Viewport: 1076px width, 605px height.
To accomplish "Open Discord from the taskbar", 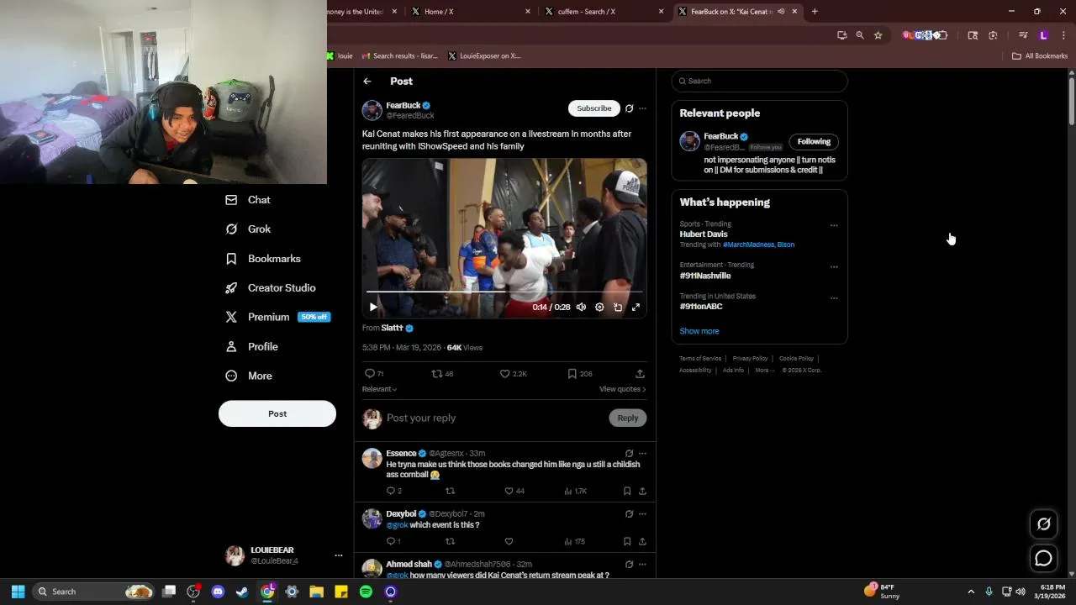I will (218, 592).
